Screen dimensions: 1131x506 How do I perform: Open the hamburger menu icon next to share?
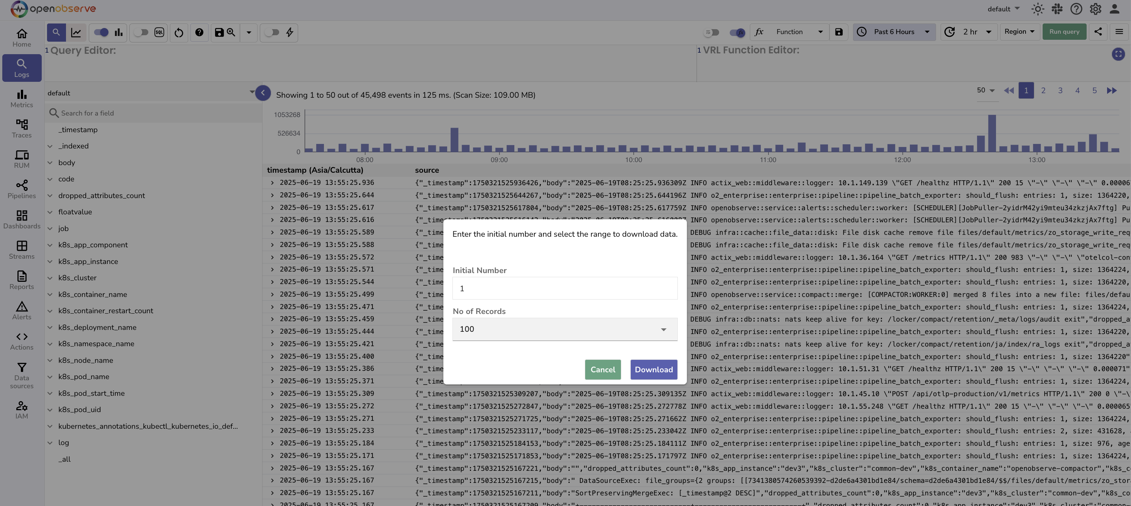coord(1119,31)
